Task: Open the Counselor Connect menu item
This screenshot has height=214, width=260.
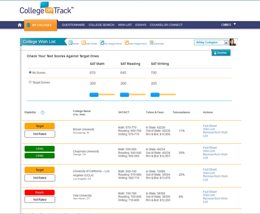Action: click(166, 25)
